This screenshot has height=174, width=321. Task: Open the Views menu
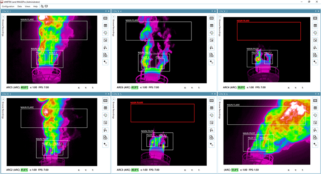[x=28, y=7]
